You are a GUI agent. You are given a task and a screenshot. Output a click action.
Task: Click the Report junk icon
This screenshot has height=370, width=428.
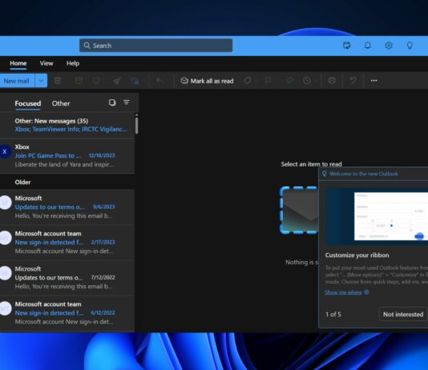96,80
